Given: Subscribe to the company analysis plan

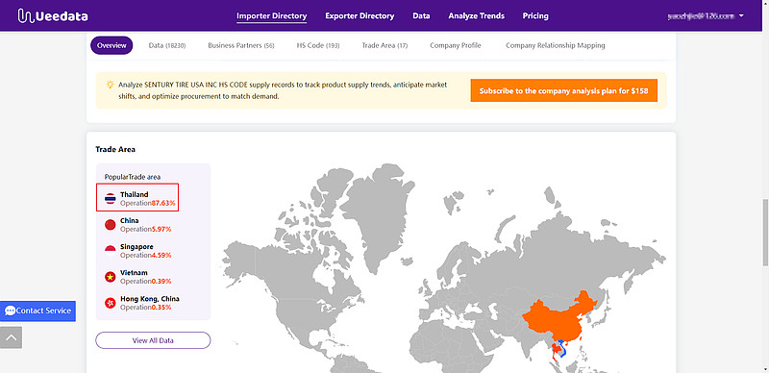Looking at the screenshot, I should pos(564,90).
